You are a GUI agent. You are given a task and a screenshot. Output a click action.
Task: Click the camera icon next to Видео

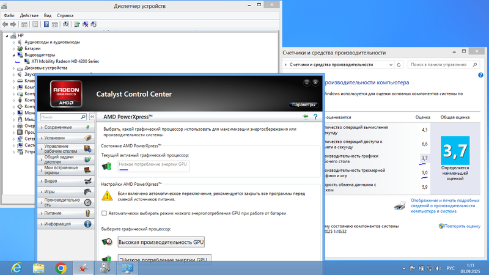point(87,181)
